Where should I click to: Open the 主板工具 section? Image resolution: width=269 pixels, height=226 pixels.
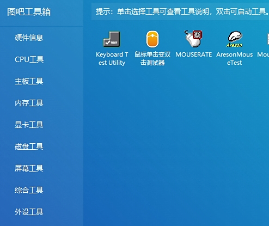(29, 81)
